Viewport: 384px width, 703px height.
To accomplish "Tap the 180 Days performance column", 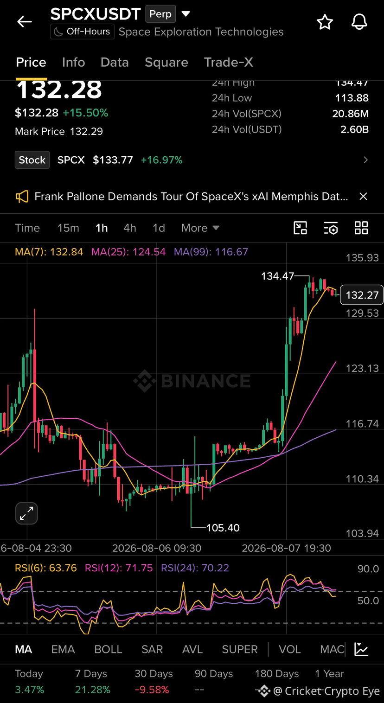I will [x=277, y=682].
